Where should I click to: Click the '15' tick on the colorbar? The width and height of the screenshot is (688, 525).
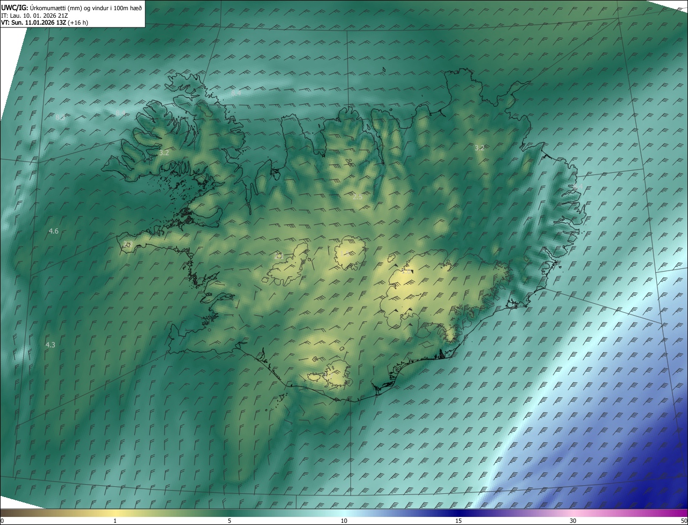pos(458,521)
